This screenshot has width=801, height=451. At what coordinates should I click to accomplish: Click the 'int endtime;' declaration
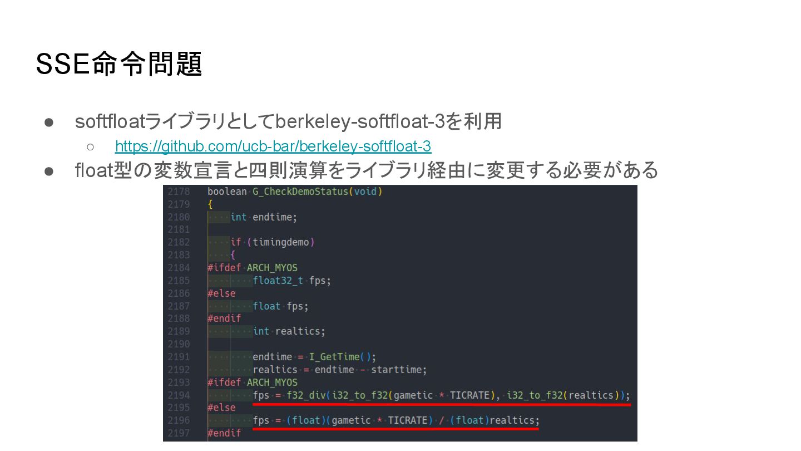tap(264, 217)
